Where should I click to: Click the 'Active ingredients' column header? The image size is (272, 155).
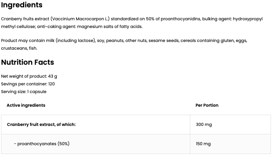(26, 105)
